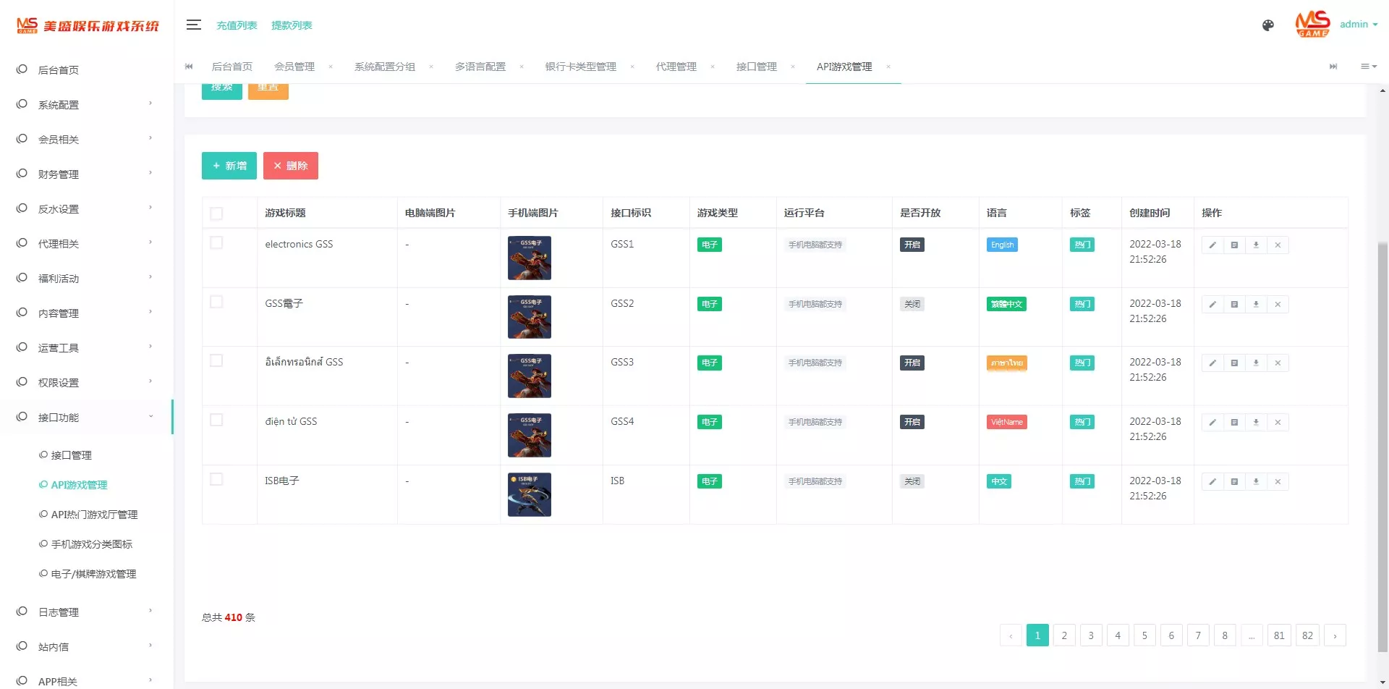Click the 新增 button to add a game

tap(229, 165)
